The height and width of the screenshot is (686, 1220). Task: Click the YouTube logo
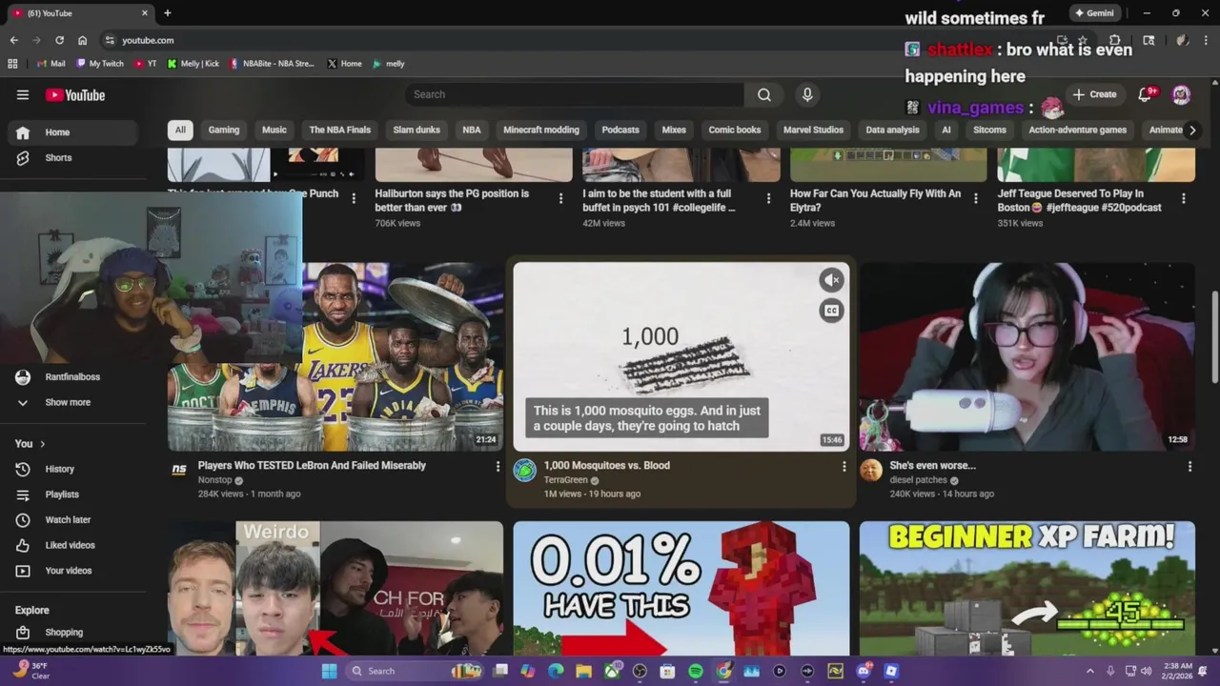coord(74,95)
